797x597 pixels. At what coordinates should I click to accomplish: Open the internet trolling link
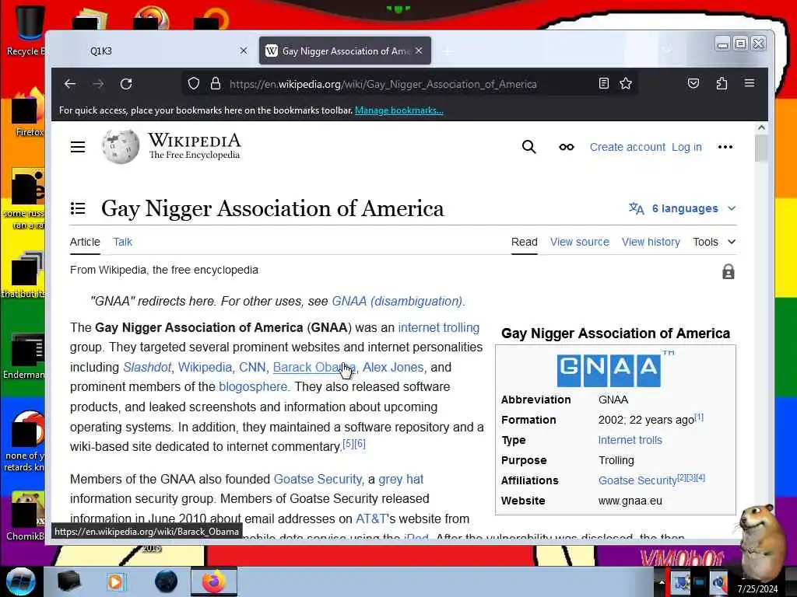[x=439, y=327]
